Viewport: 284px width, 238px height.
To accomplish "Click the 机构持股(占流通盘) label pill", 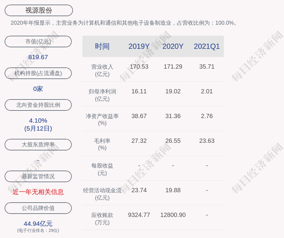I will (x=38, y=73).
